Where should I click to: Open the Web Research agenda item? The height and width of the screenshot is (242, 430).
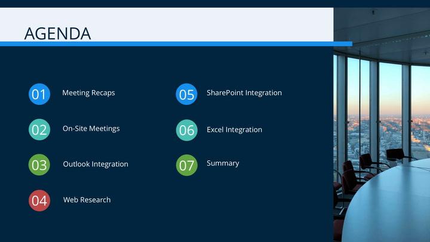[87, 200]
